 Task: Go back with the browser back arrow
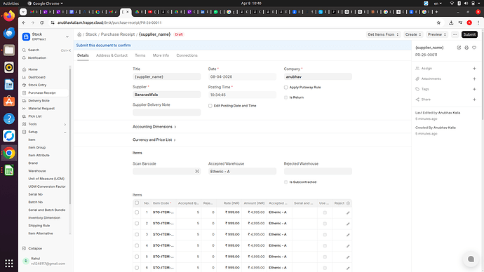[x=24, y=22]
